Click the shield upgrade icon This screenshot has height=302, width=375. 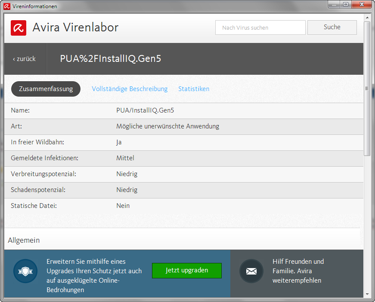(x=25, y=271)
